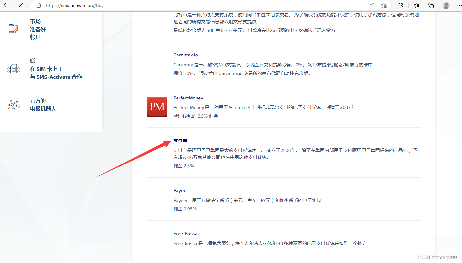
Task: Click 验证钱包的 0.5% 佣金 text
Action: pos(196,116)
